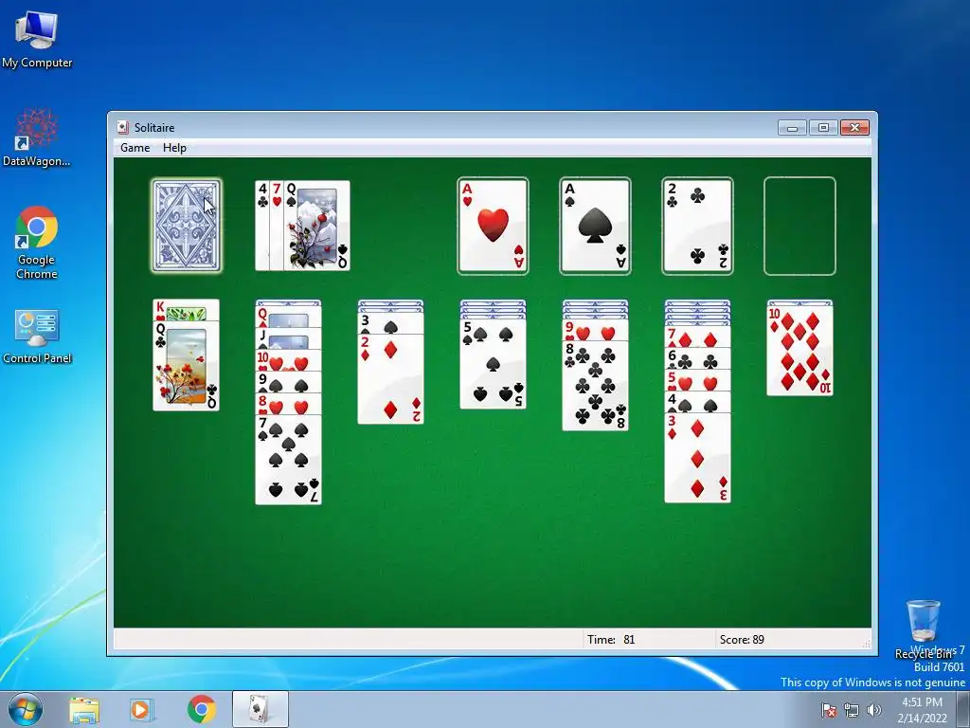Select the 6 of Clubs in sixth column
Viewport: 970px width, 728px height.
coord(697,359)
